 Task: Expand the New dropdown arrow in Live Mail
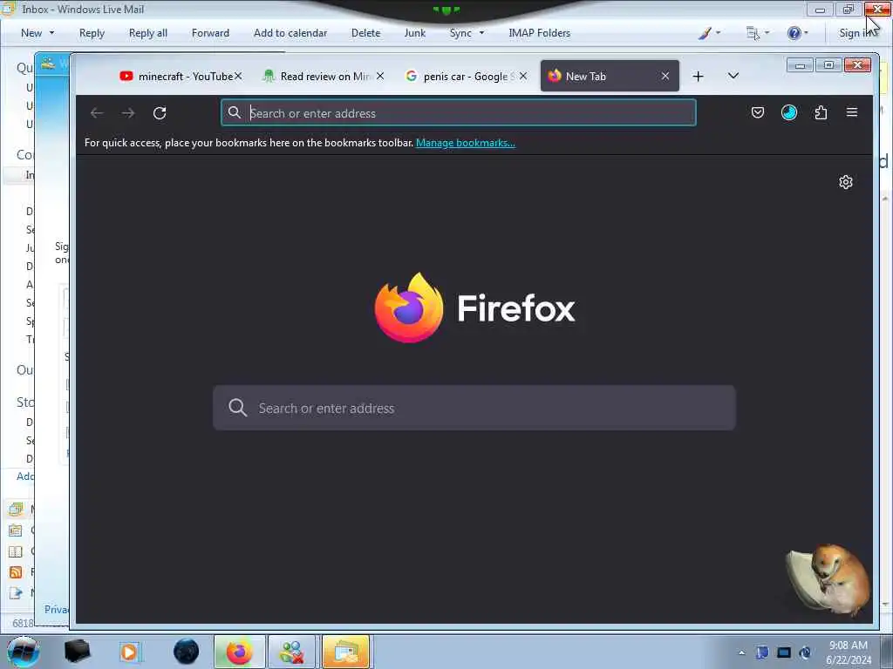click(51, 33)
